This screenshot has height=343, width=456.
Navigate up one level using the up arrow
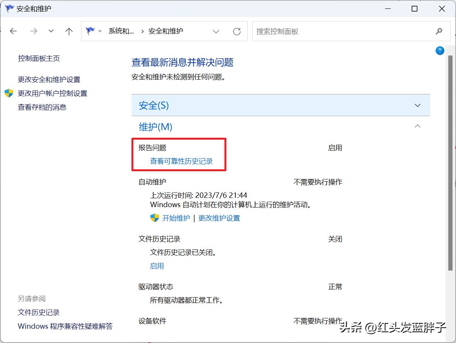[x=69, y=31]
